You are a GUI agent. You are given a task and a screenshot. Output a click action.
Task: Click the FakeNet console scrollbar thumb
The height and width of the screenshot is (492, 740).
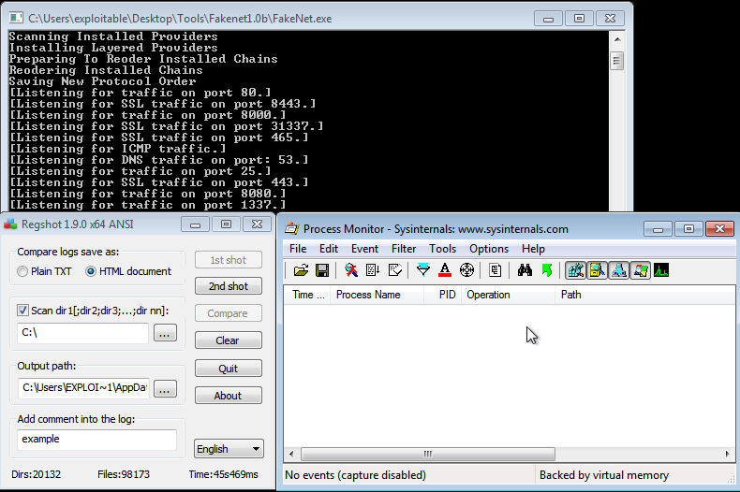tap(616, 60)
